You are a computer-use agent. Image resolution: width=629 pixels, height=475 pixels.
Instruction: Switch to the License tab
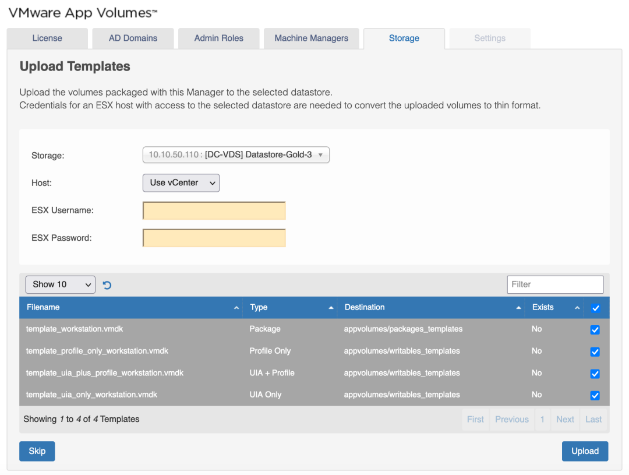47,38
